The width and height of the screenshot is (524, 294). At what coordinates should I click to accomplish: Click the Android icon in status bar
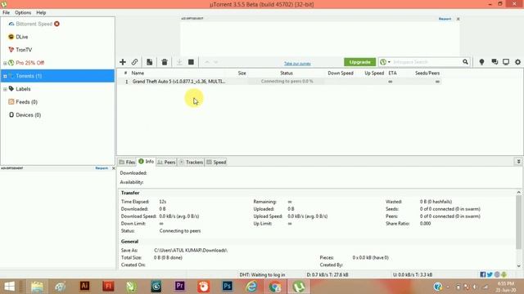(504, 274)
